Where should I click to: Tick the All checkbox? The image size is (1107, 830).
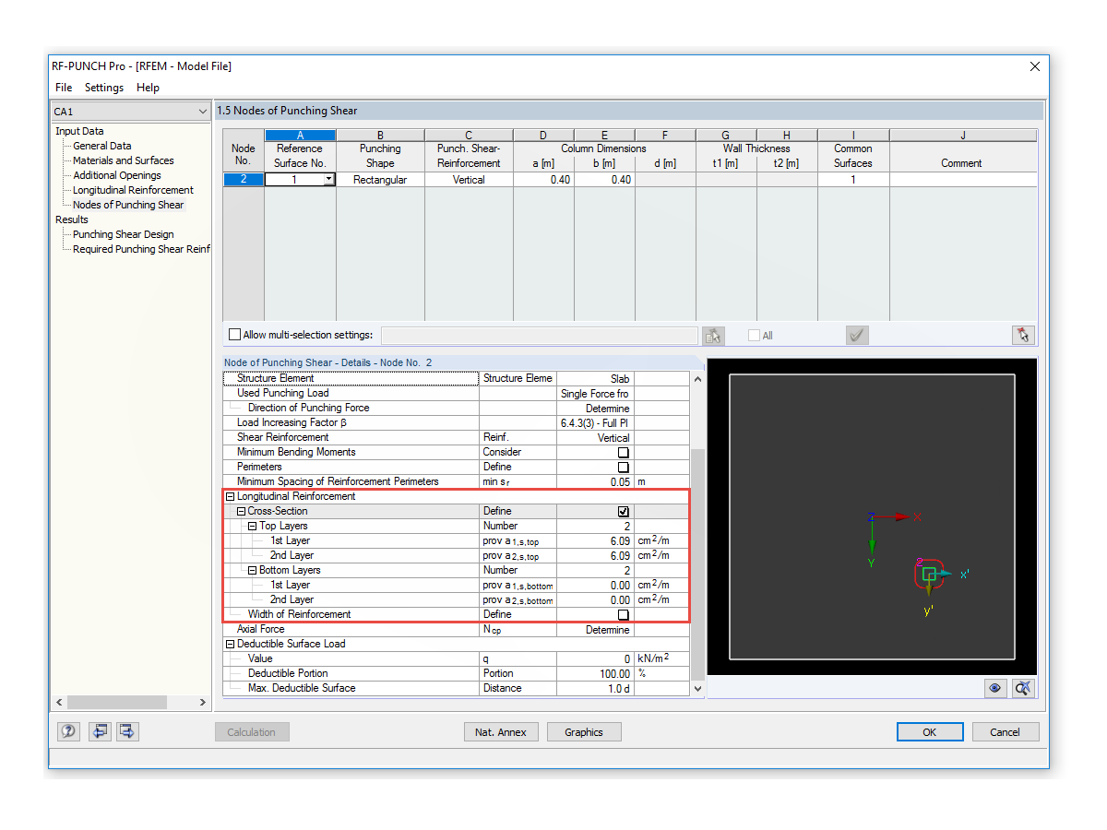(754, 336)
